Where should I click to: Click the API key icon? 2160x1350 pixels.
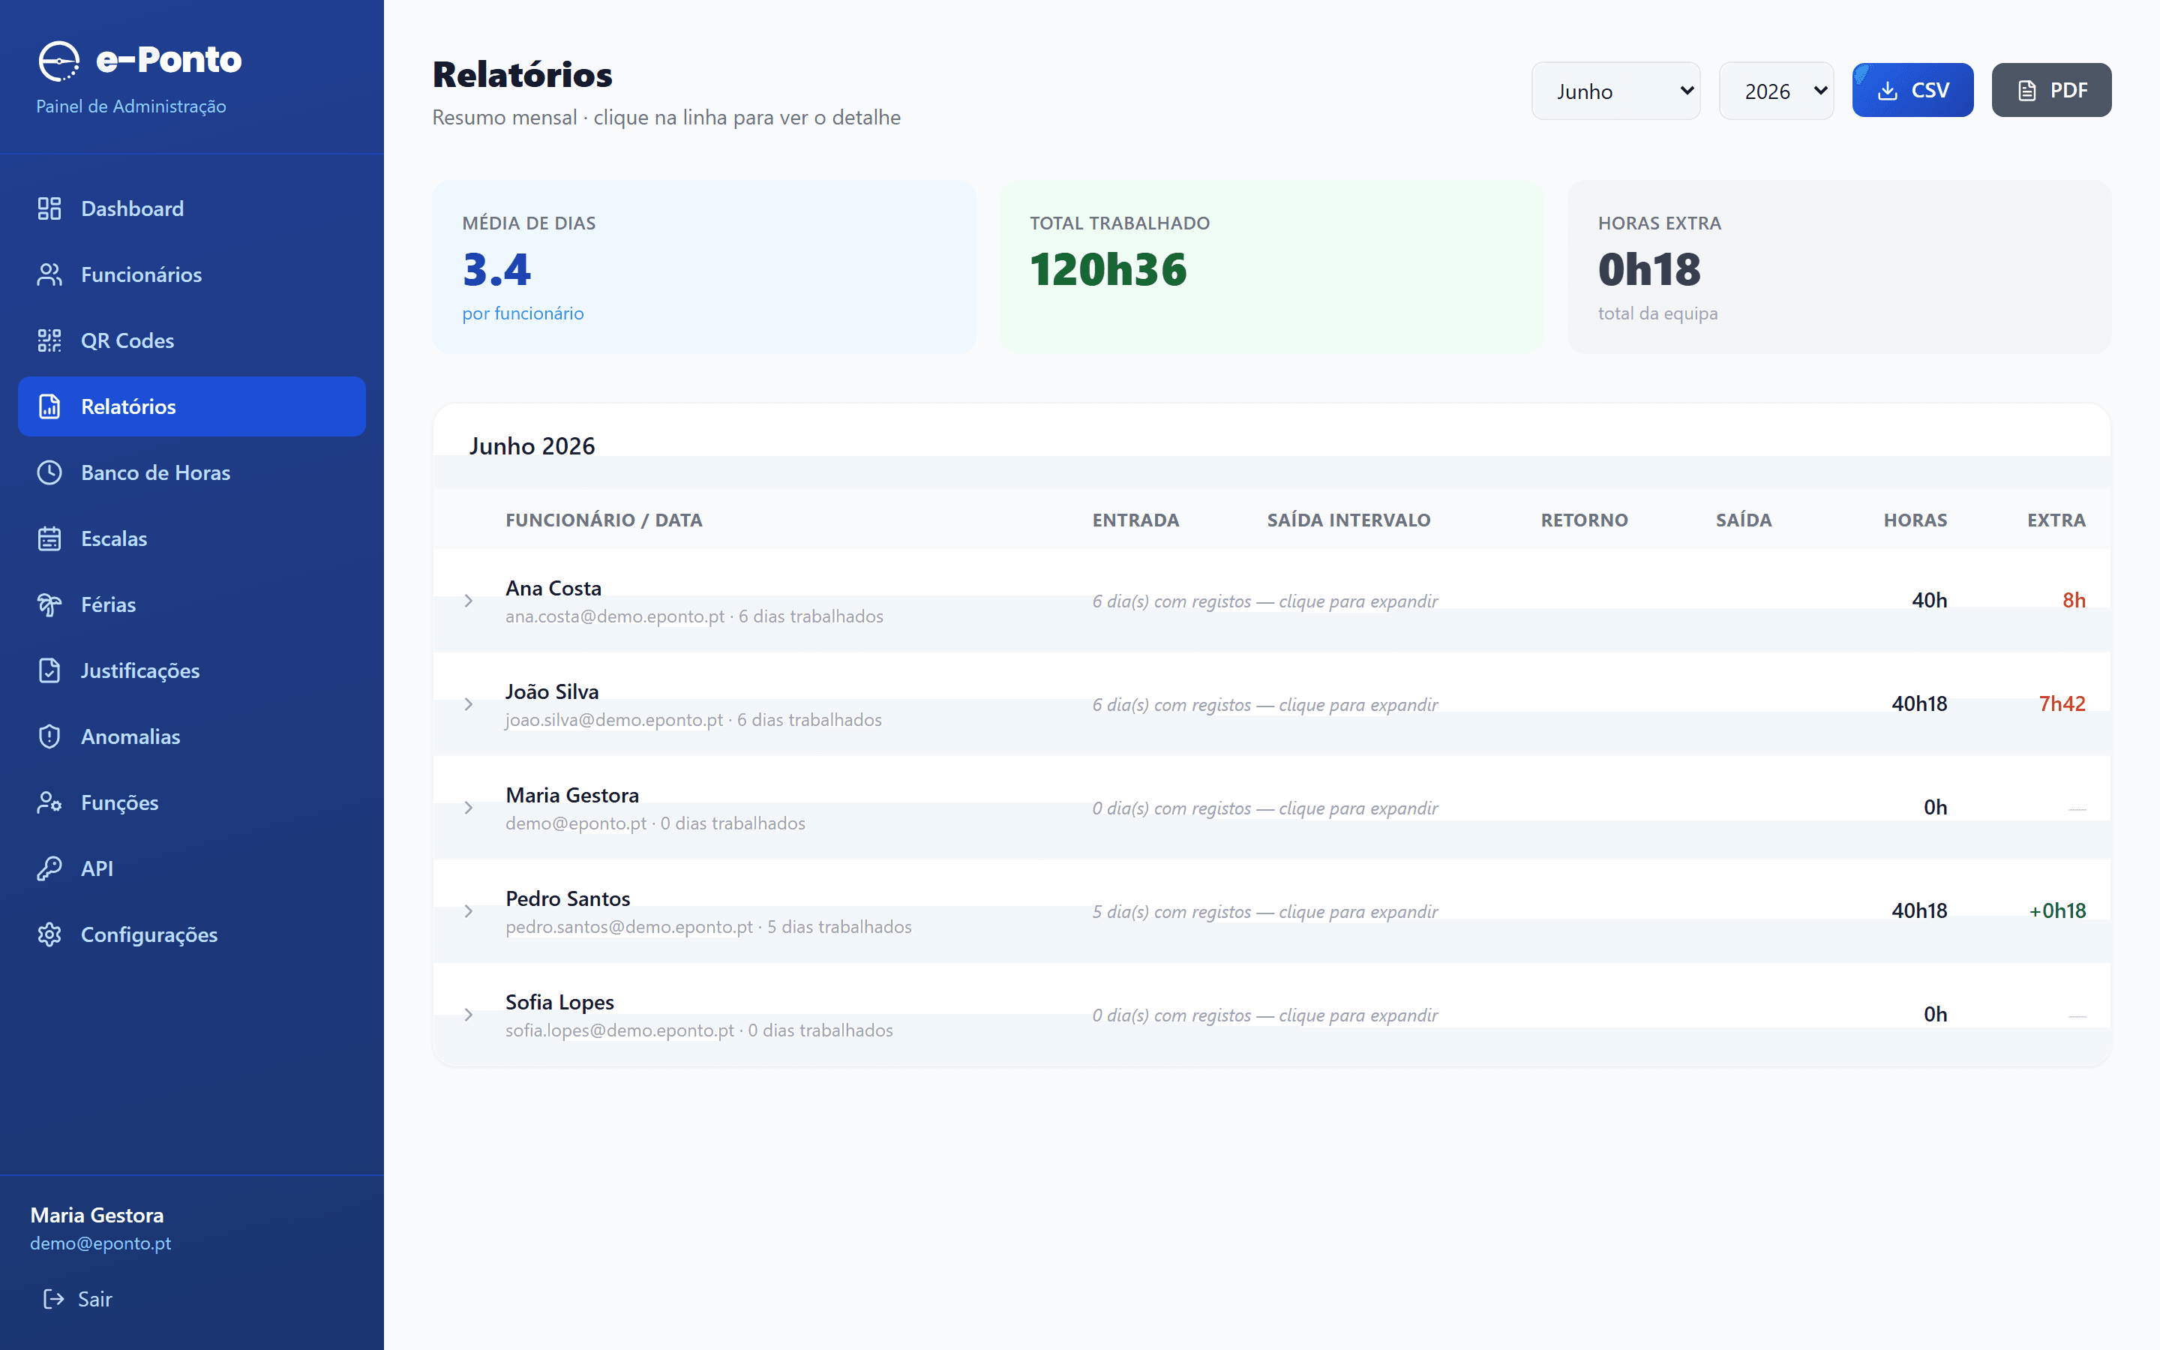click(x=49, y=868)
